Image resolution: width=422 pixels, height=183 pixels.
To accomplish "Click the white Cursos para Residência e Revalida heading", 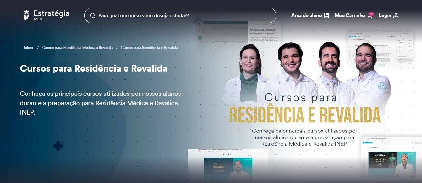I will pyautogui.click(x=94, y=68).
